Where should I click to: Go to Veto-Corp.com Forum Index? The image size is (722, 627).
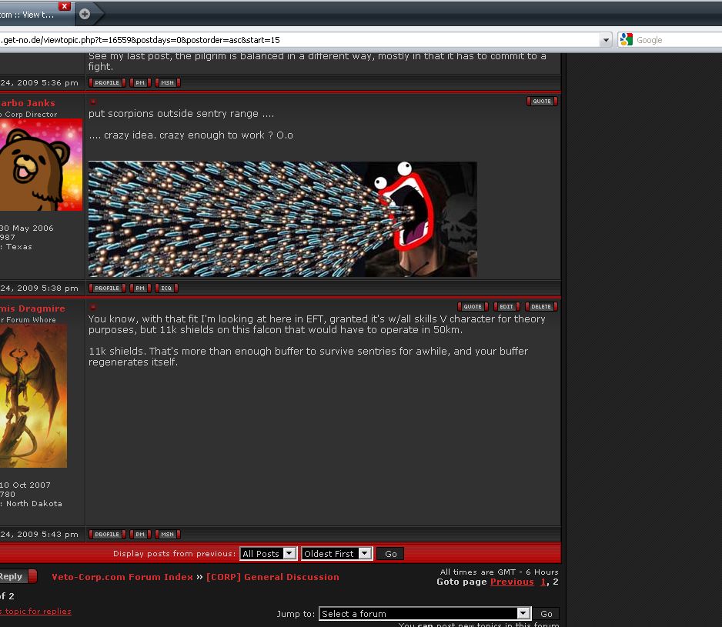point(122,577)
